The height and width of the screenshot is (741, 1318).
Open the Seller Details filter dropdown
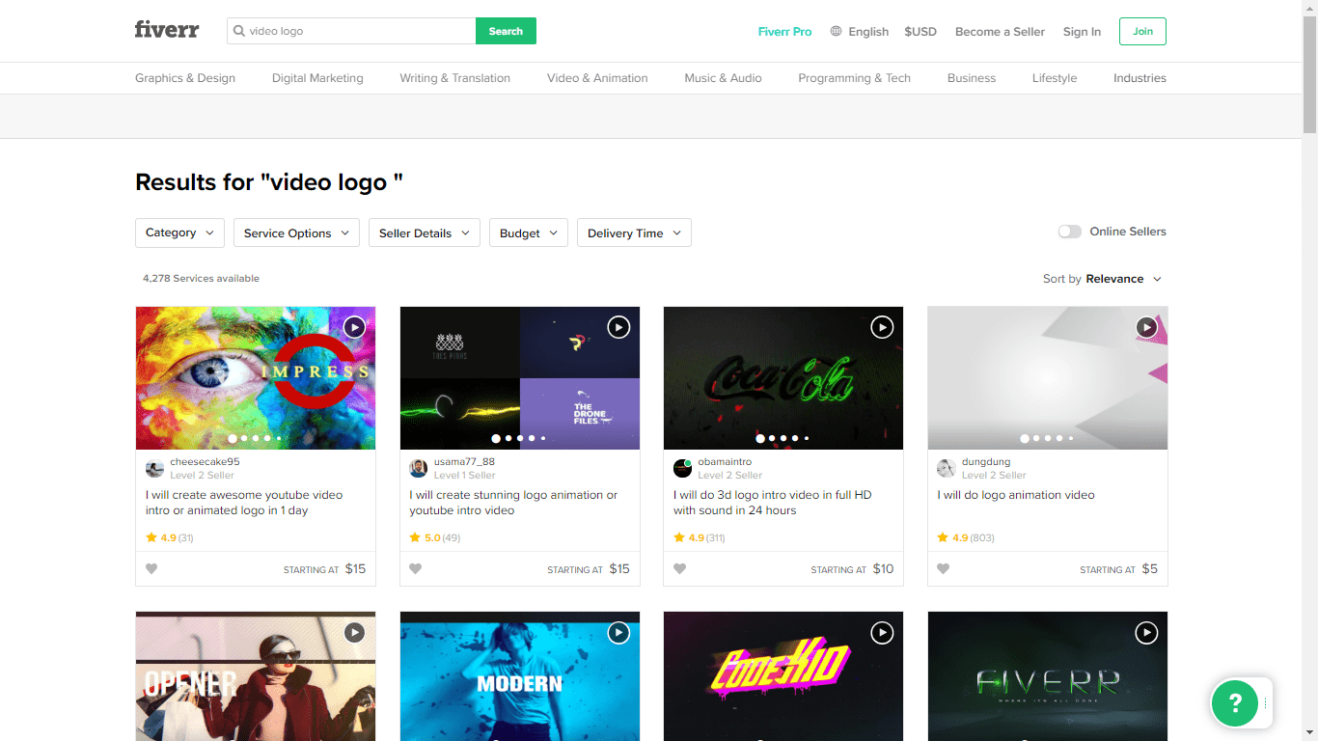coord(425,233)
